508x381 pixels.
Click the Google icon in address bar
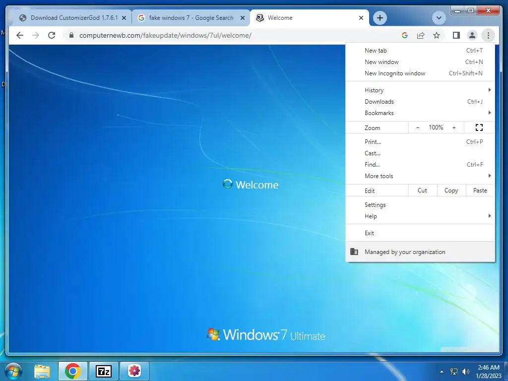click(405, 35)
